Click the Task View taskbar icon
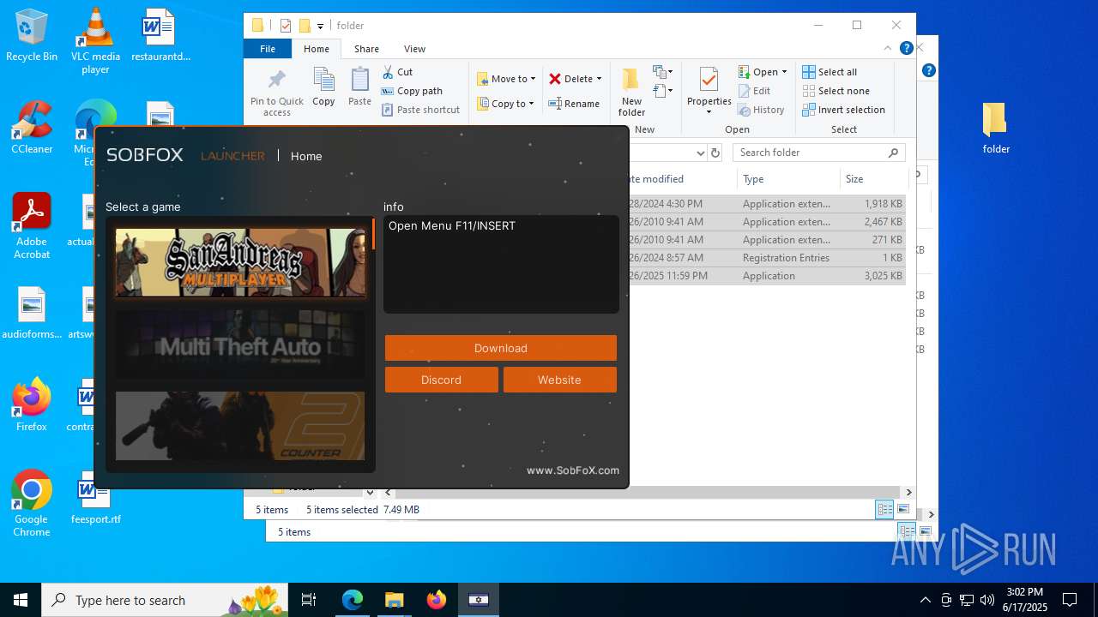The image size is (1098, 617). point(309,600)
